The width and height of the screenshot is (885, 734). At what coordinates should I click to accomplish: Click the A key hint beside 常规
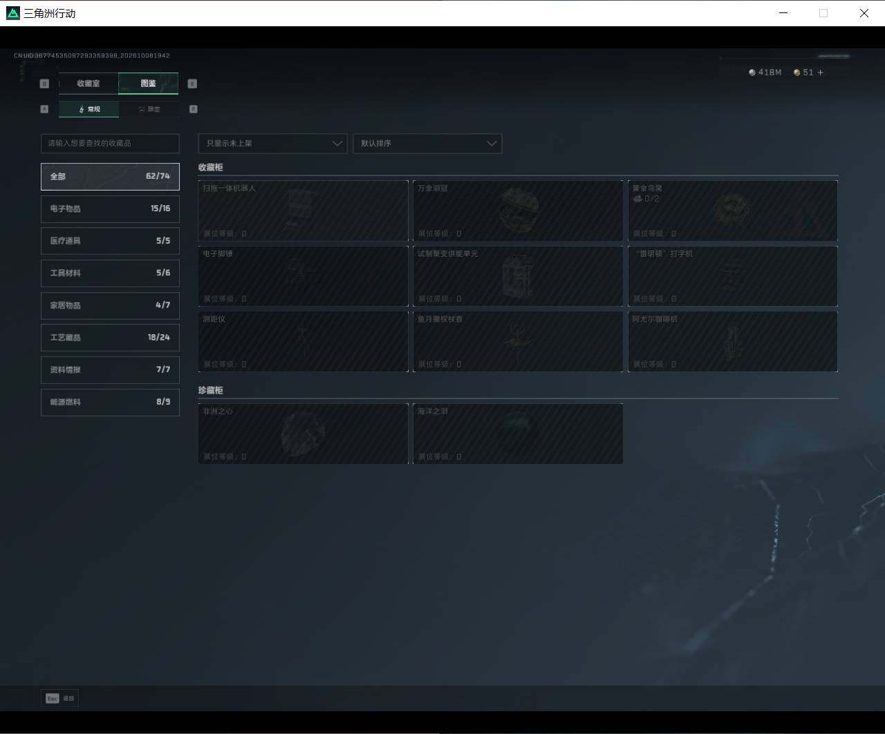pyautogui.click(x=44, y=109)
